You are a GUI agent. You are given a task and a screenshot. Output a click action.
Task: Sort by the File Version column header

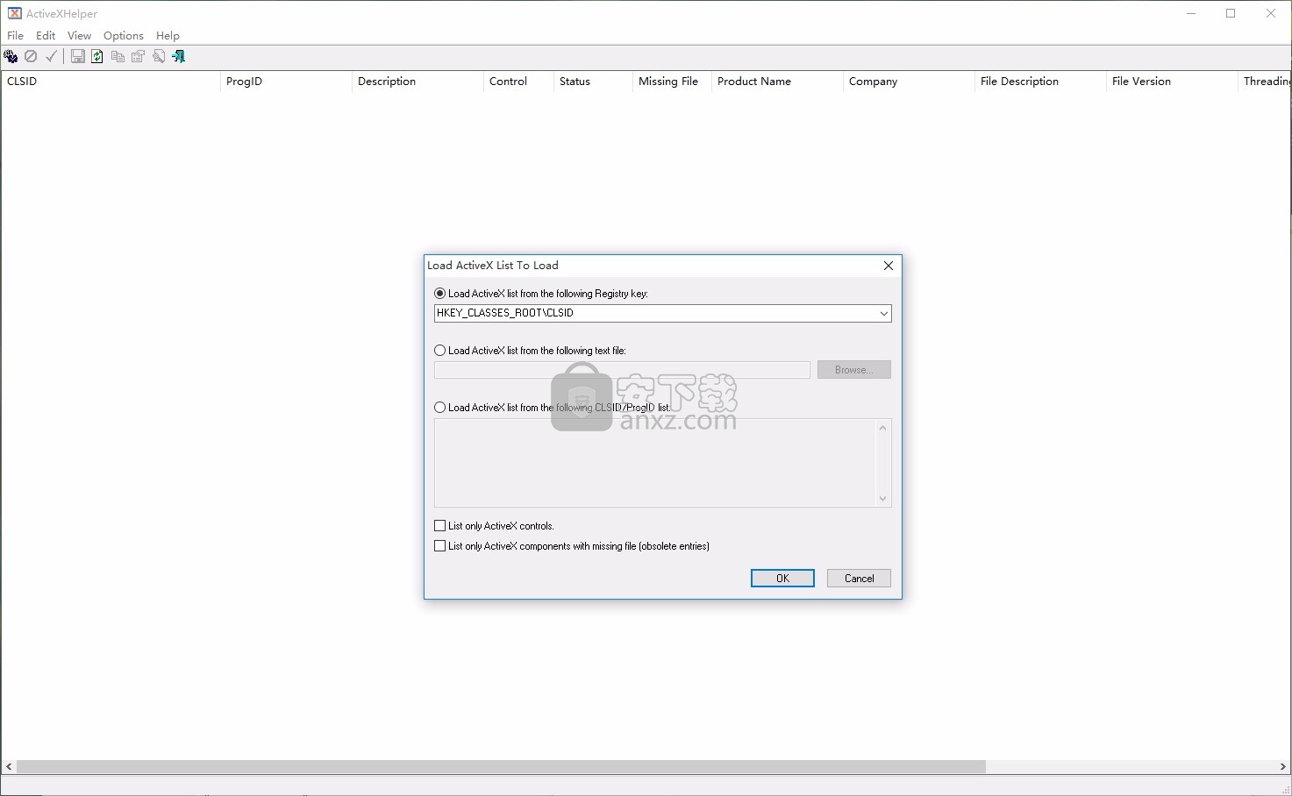pos(1172,82)
